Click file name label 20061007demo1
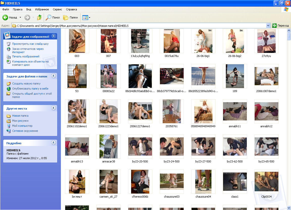This screenshot has height=210, width=291. point(266,91)
